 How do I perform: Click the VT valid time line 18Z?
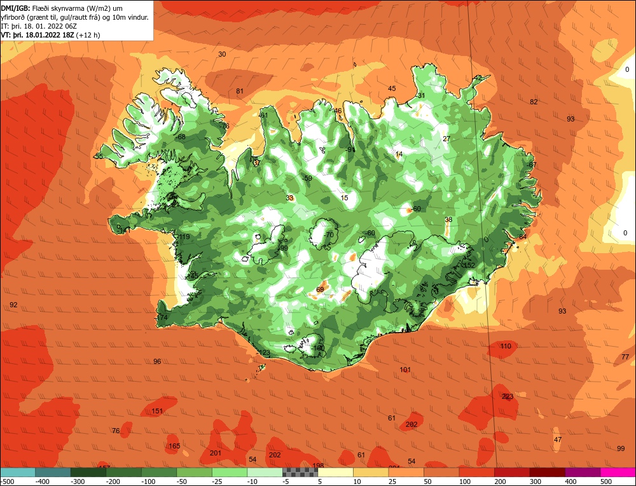[x=50, y=35]
